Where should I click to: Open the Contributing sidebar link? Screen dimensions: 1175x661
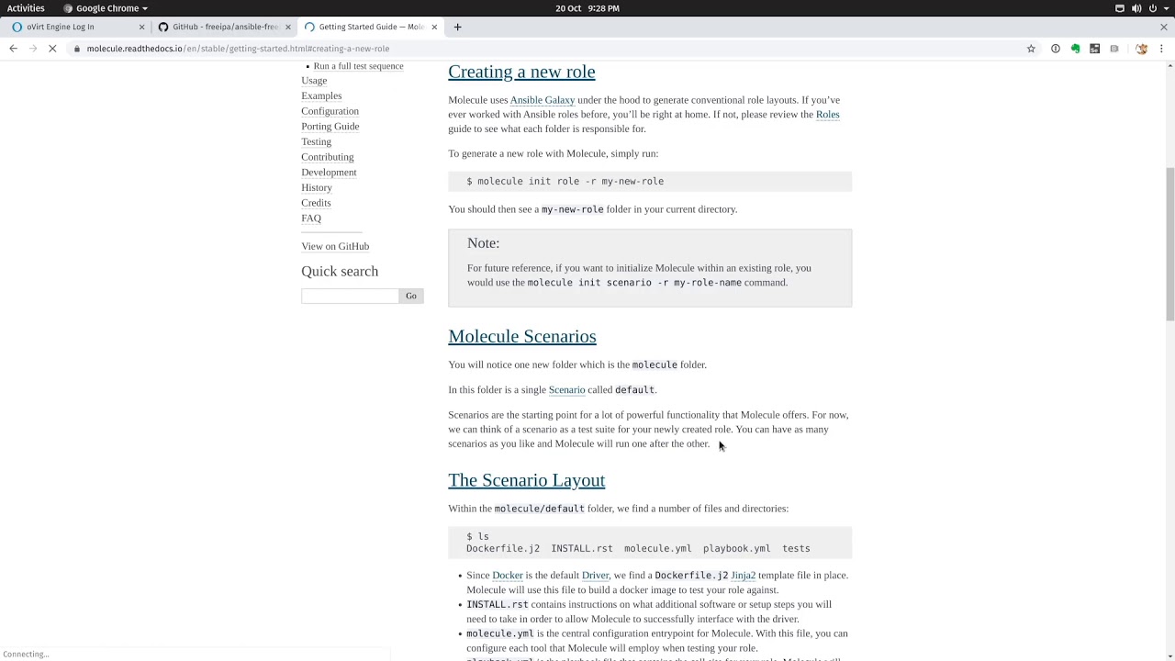pyautogui.click(x=327, y=157)
